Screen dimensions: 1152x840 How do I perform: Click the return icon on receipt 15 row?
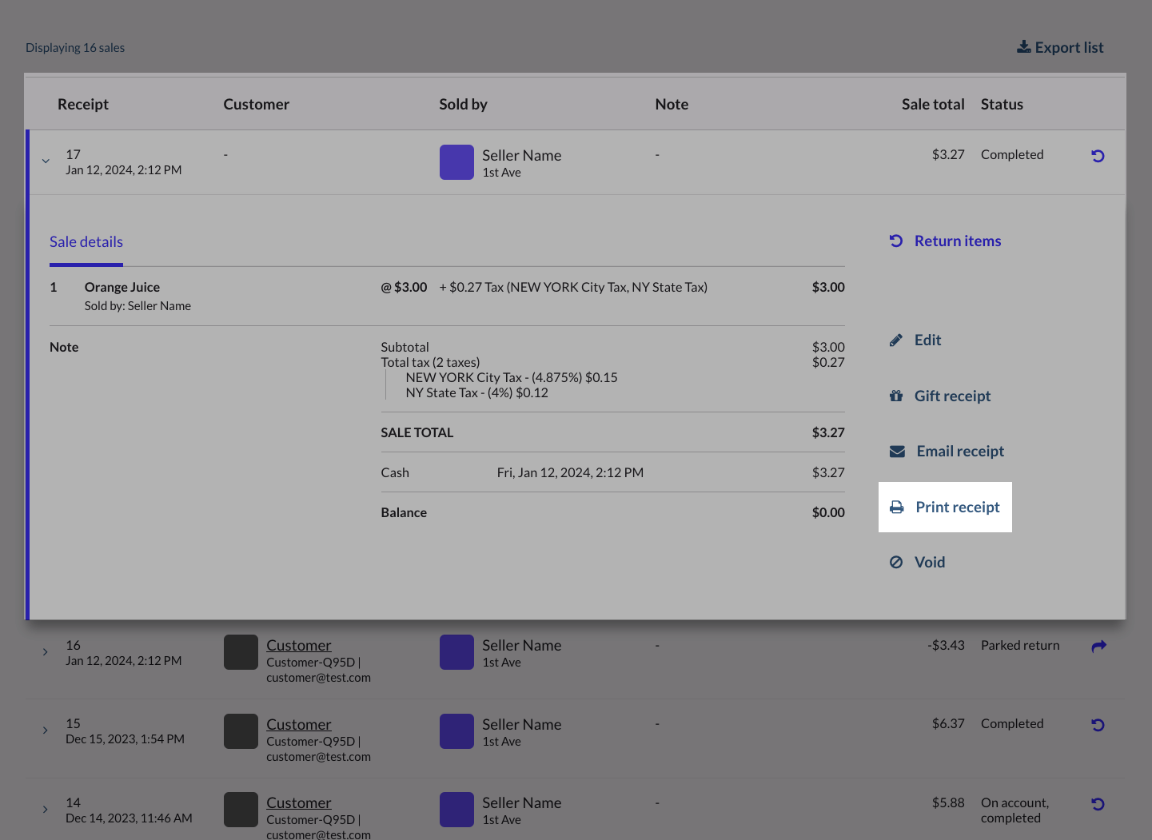1098,725
